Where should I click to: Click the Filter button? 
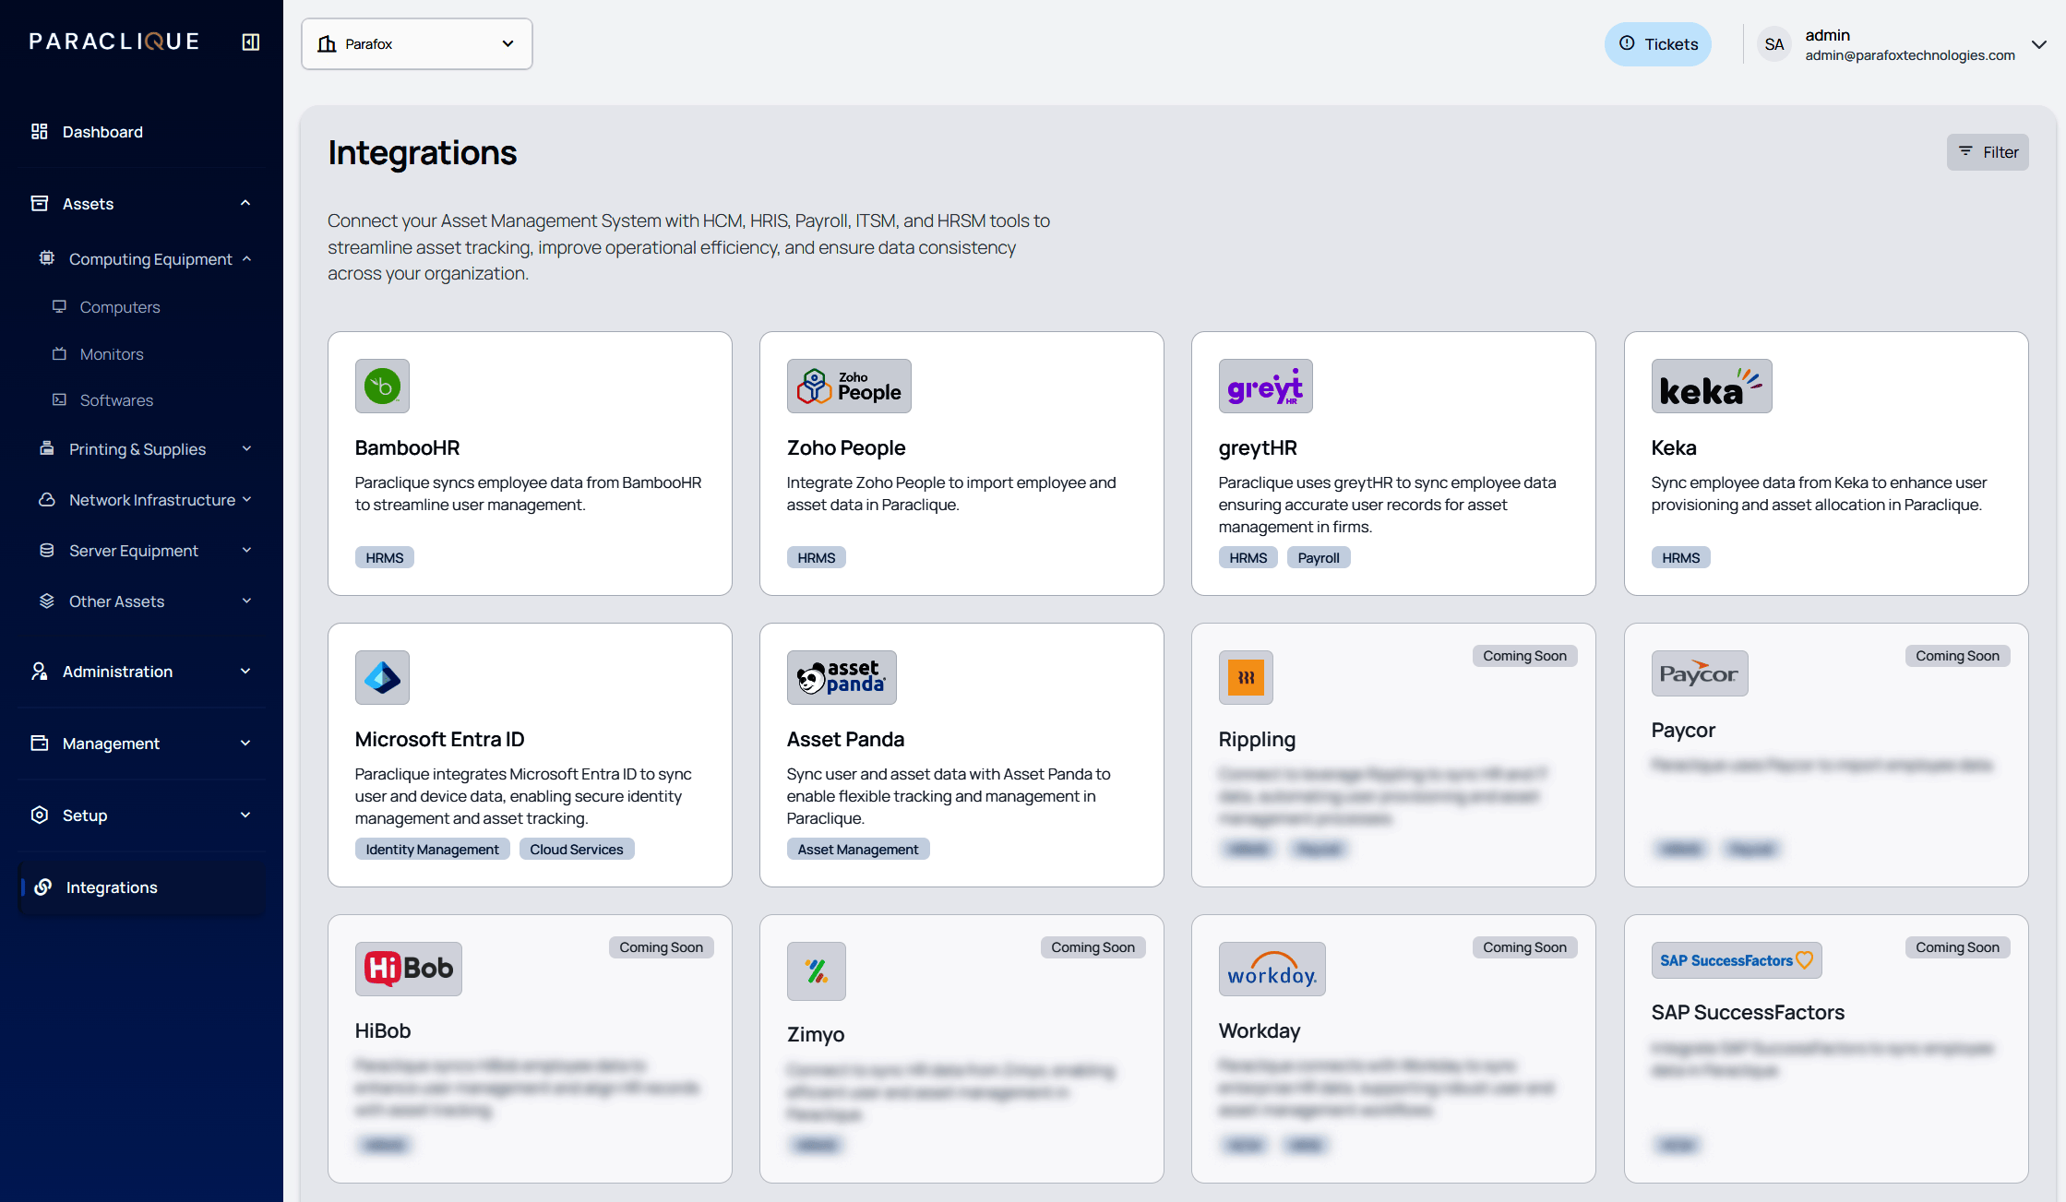click(x=1988, y=152)
